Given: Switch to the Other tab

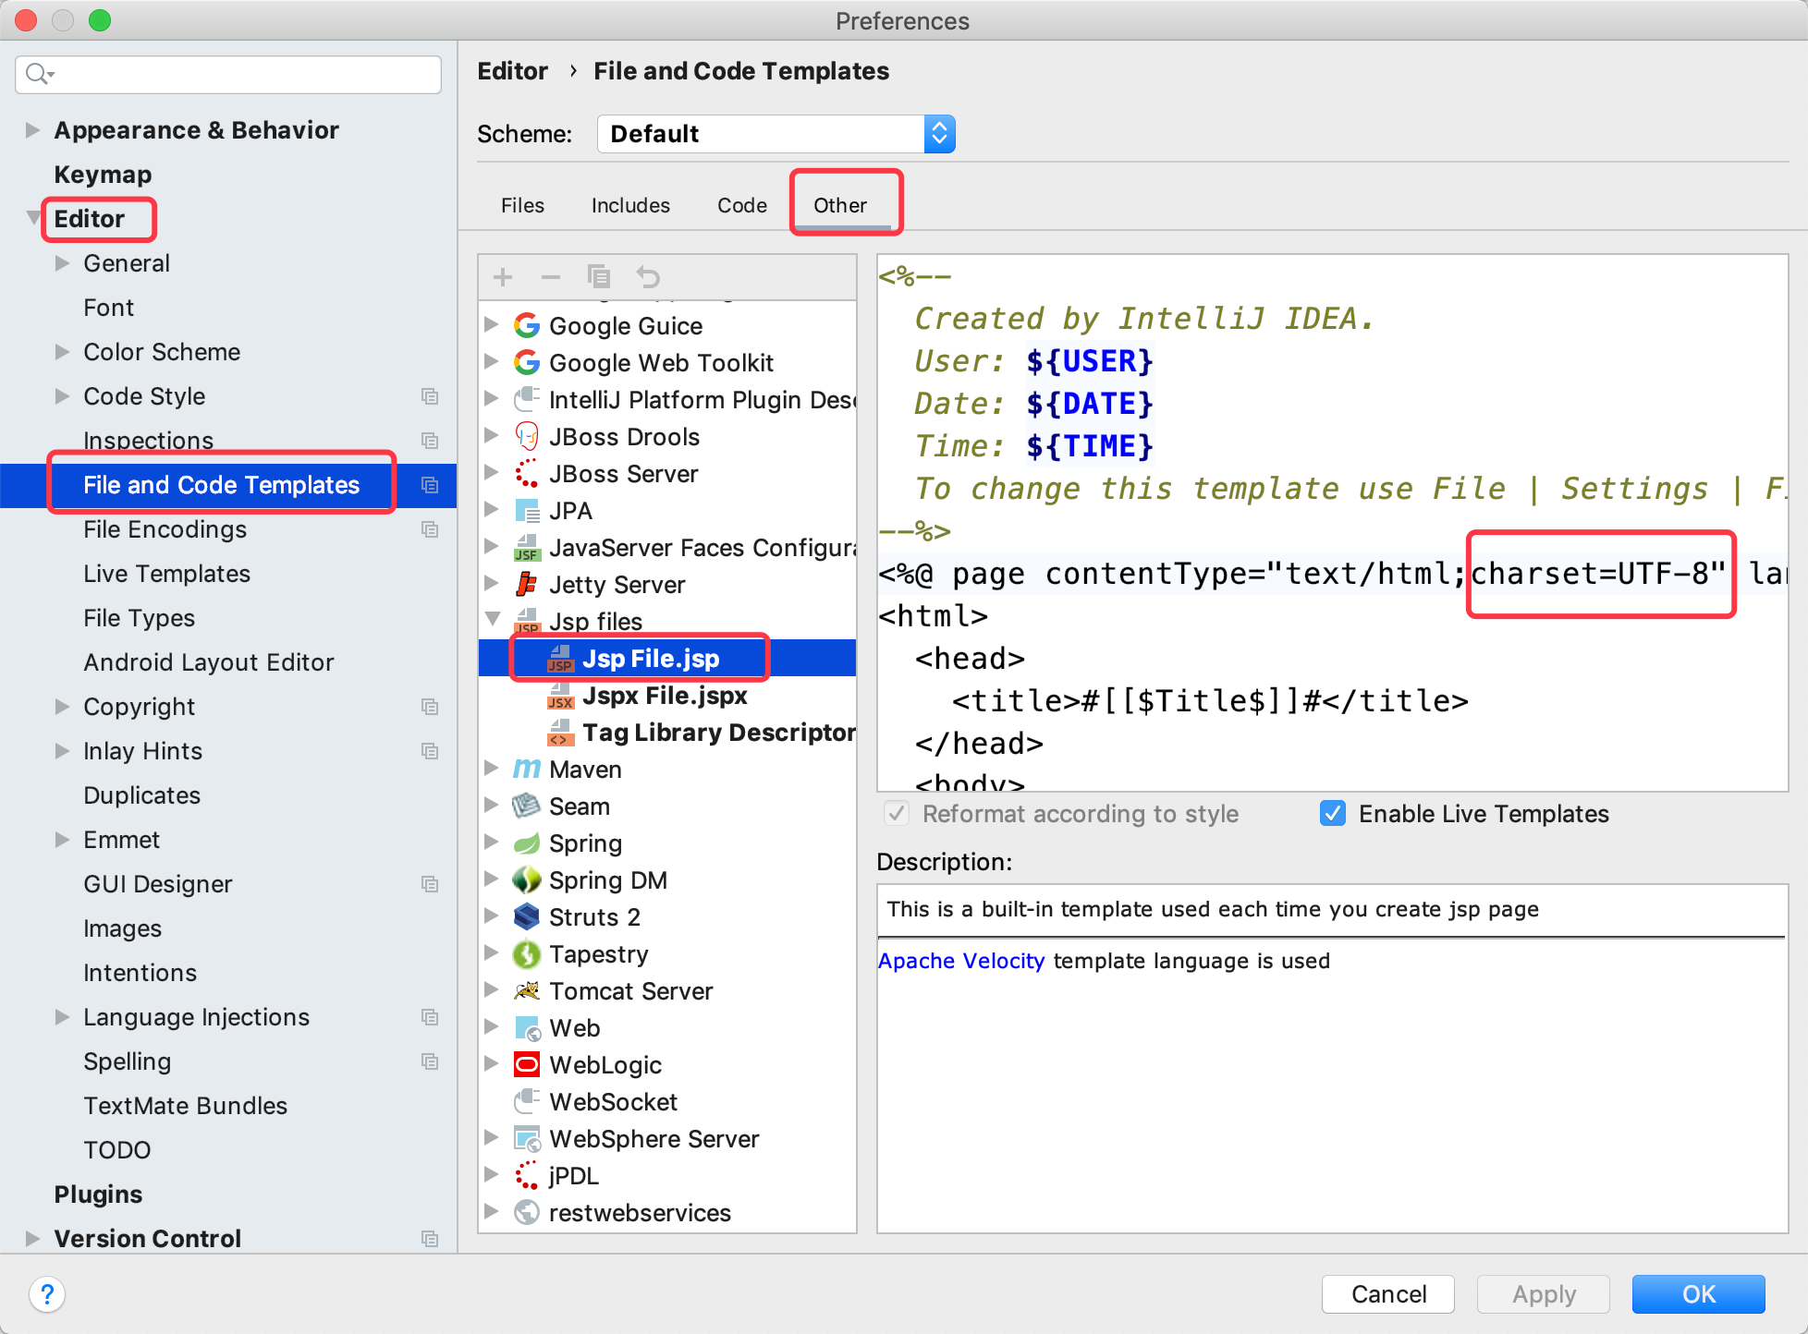Looking at the screenshot, I should coord(840,205).
